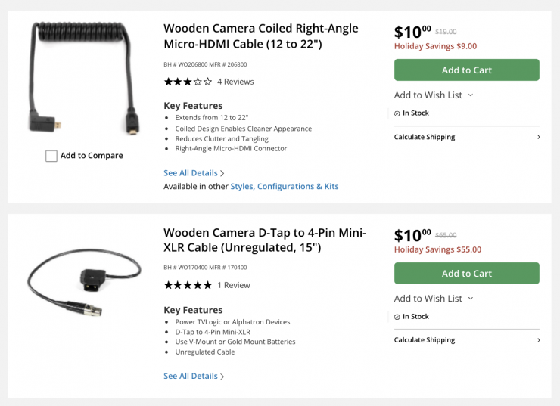Click the D-Tap to 4-Pin Mini-XLR title
This screenshot has height=406, width=560.
click(265, 240)
